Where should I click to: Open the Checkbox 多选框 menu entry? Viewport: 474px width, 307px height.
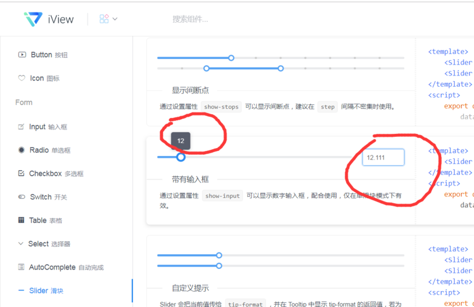point(56,174)
